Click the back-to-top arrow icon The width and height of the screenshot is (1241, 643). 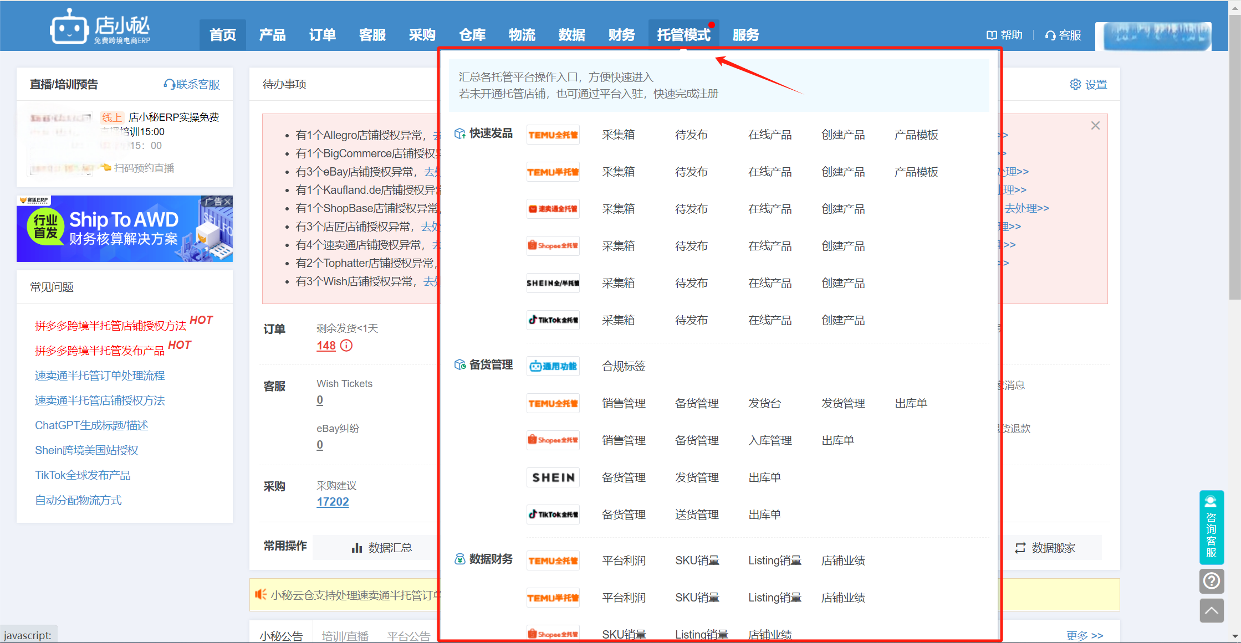pyautogui.click(x=1212, y=611)
